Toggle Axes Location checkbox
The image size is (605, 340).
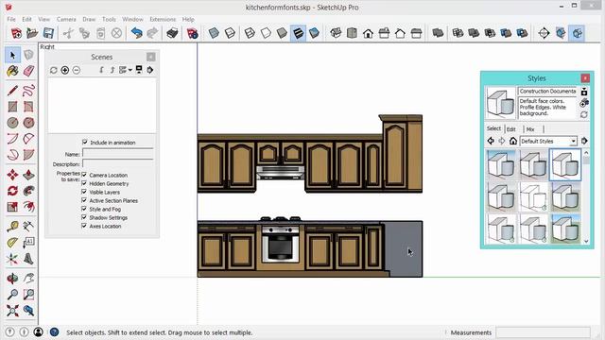pos(84,226)
